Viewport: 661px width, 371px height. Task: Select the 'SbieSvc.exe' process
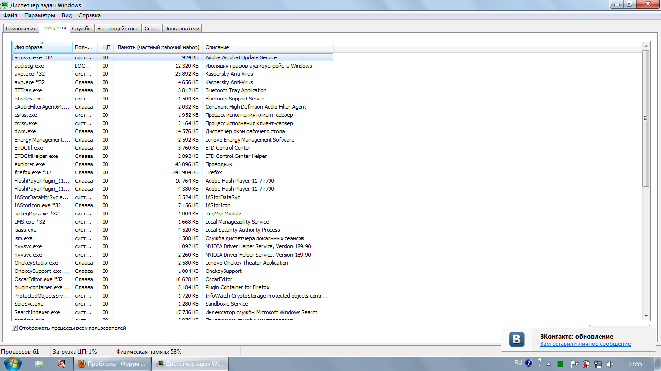pos(172,304)
